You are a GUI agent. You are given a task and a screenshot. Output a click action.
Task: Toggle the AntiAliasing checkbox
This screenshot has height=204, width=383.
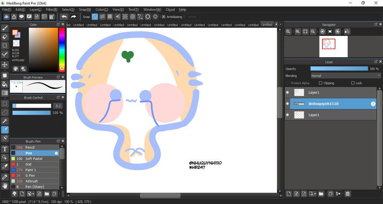click(164, 17)
